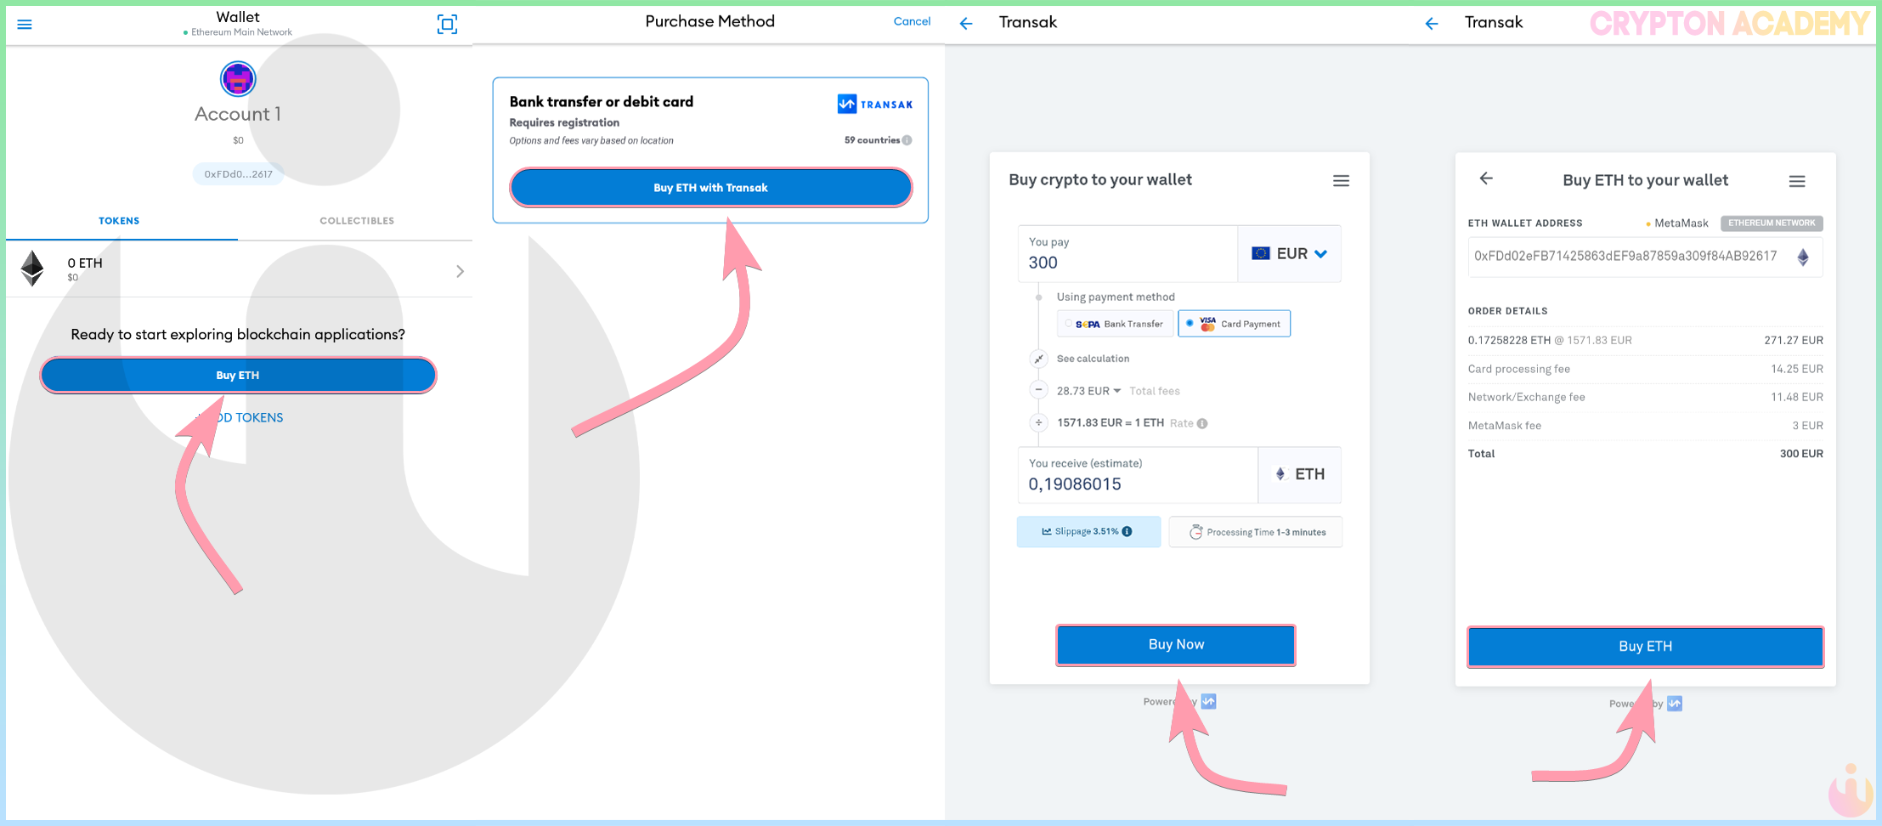Screen dimensions: 1882x826
Task: Click the Transak logo on purchase method card
Action: point(874,104)
